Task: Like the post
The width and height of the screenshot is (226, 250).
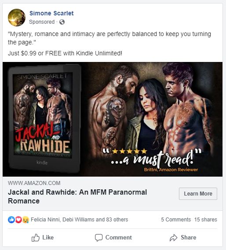Action: 43,238
